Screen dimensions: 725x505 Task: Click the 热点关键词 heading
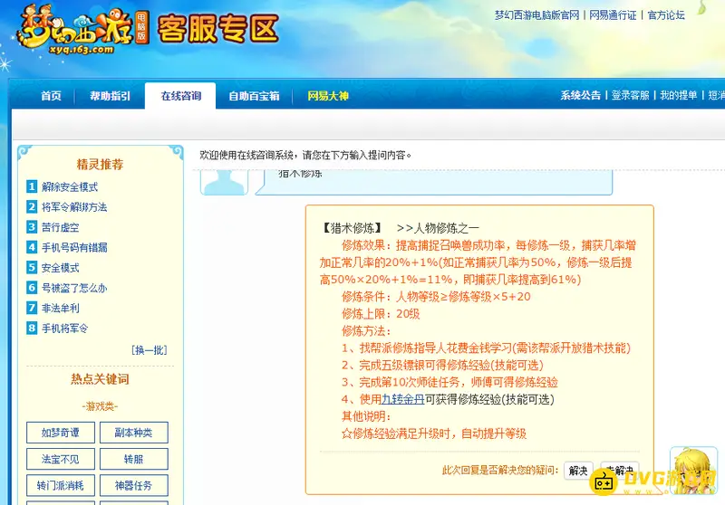[x=100, y=379]
